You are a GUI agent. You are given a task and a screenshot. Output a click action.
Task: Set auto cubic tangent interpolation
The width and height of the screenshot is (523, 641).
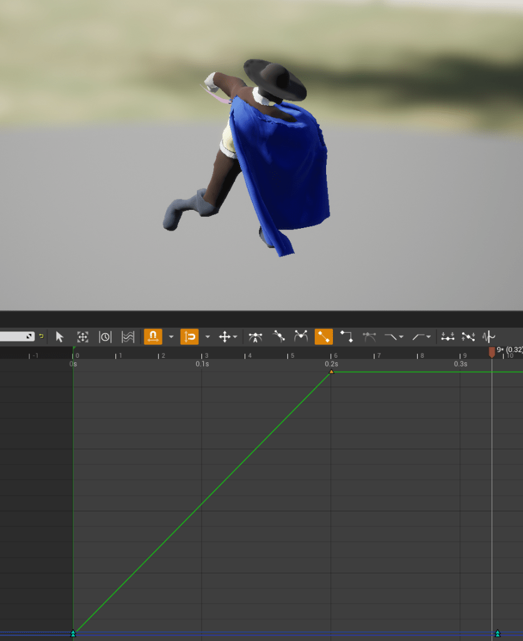click(255, 337)
